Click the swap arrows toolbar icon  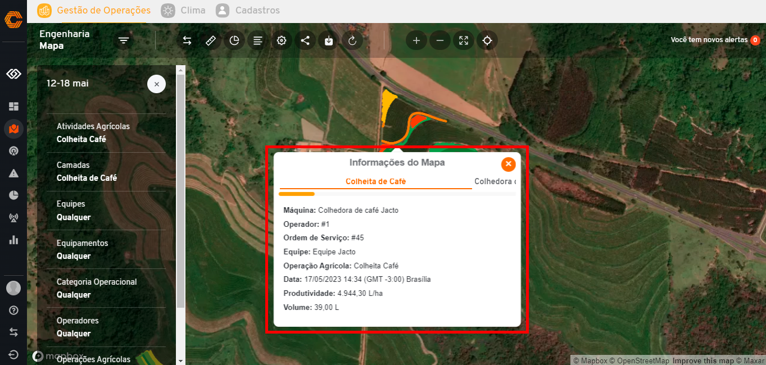pos(187,40)
